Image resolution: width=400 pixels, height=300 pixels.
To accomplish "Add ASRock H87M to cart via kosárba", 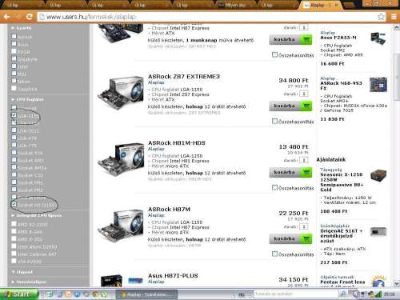I will 290,238.
